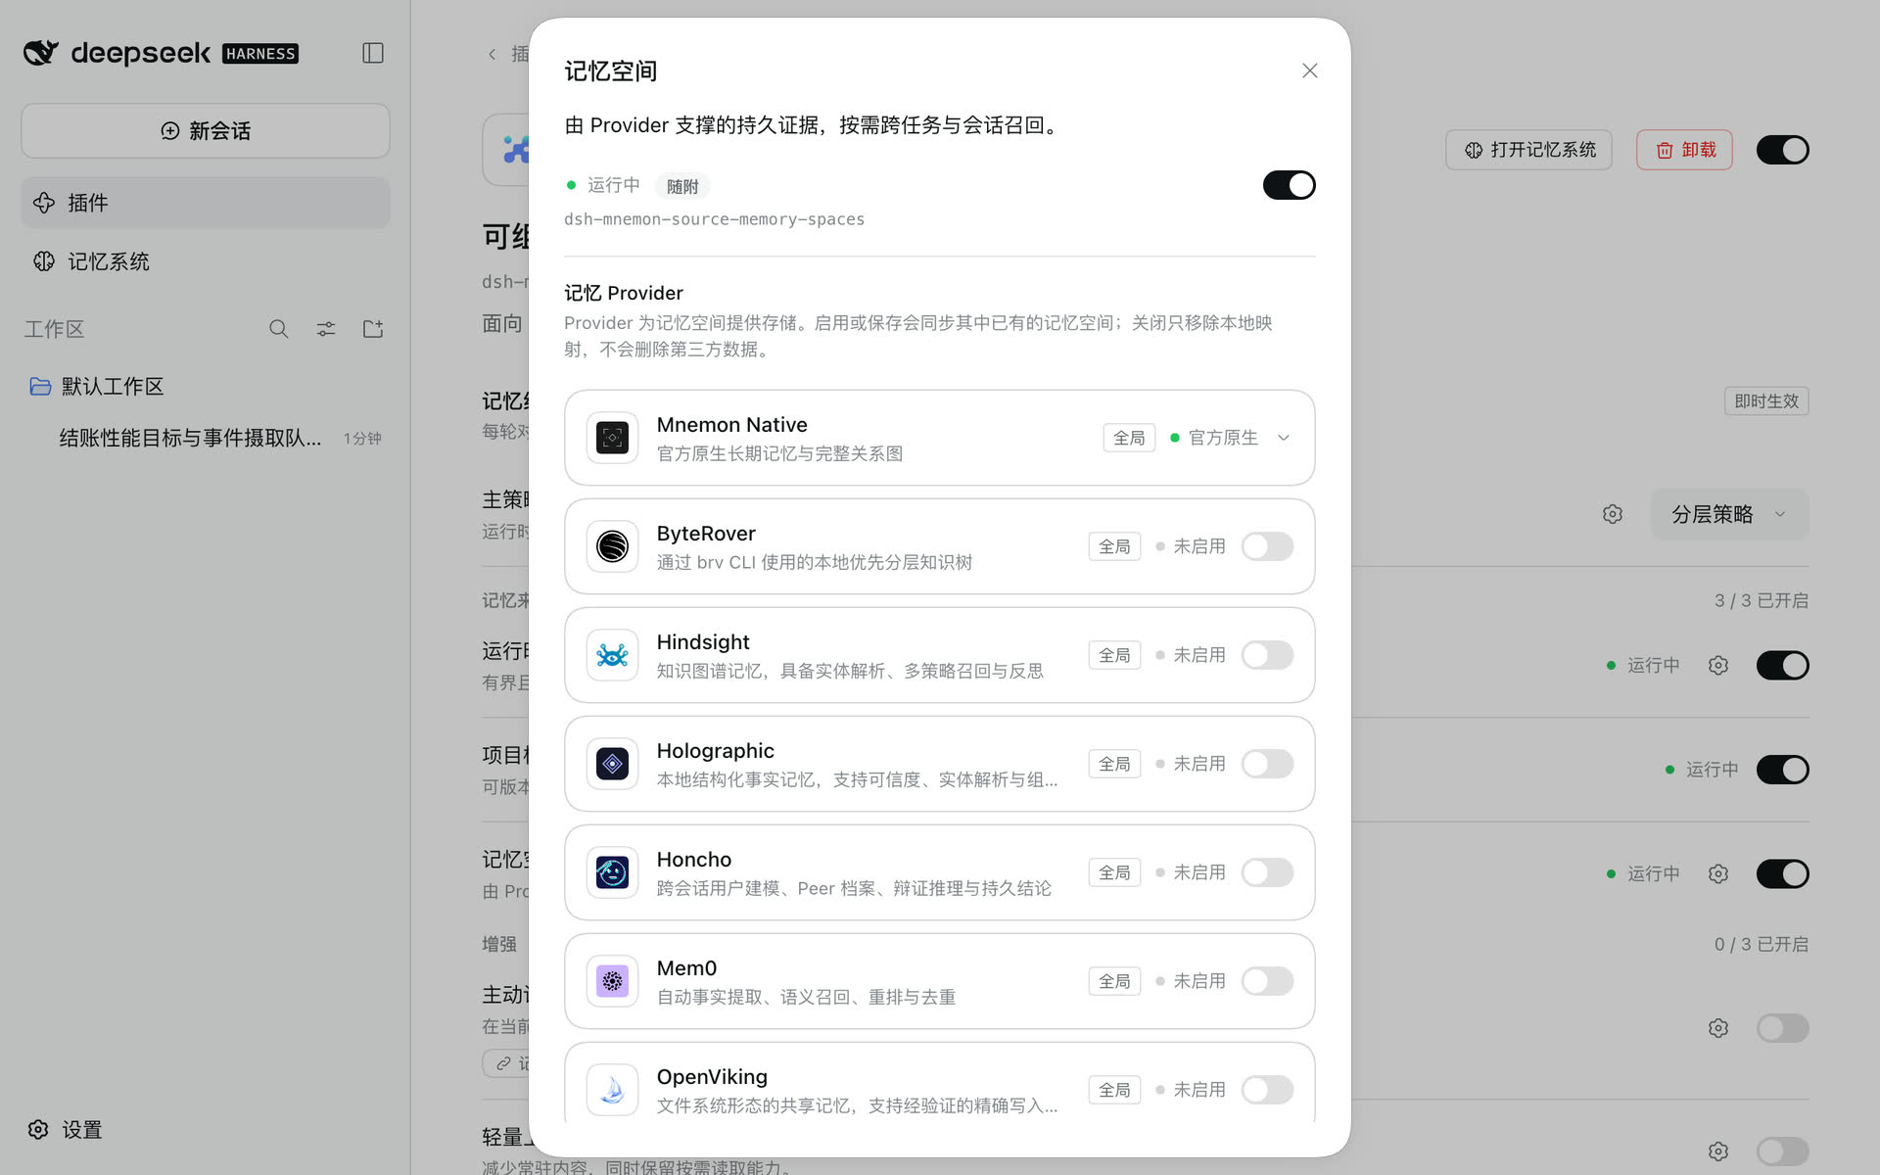Click the 全局 tag on Mnemon Native
This screenshot has width=1880, height=1175.
(1129, 438)
